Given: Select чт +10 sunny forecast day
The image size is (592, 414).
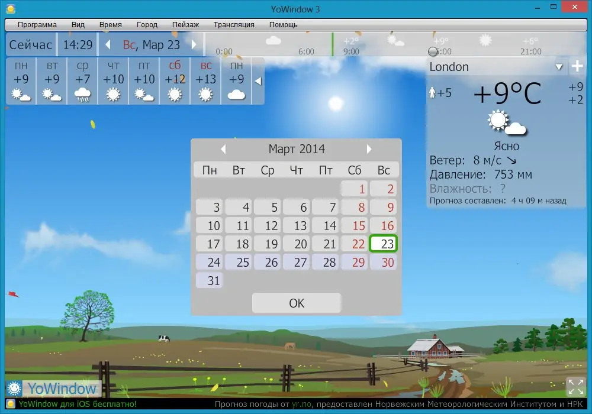Looking at the screenshot, I should (113, 80).
